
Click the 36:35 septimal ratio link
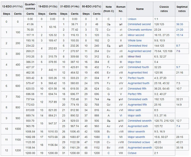[x=180, y=24]
